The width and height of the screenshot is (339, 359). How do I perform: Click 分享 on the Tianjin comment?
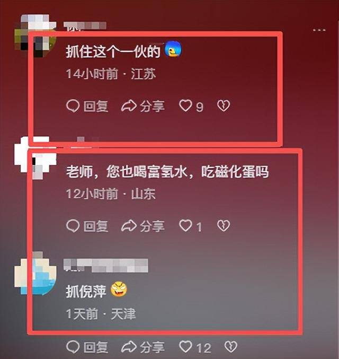tap(153, 347)
